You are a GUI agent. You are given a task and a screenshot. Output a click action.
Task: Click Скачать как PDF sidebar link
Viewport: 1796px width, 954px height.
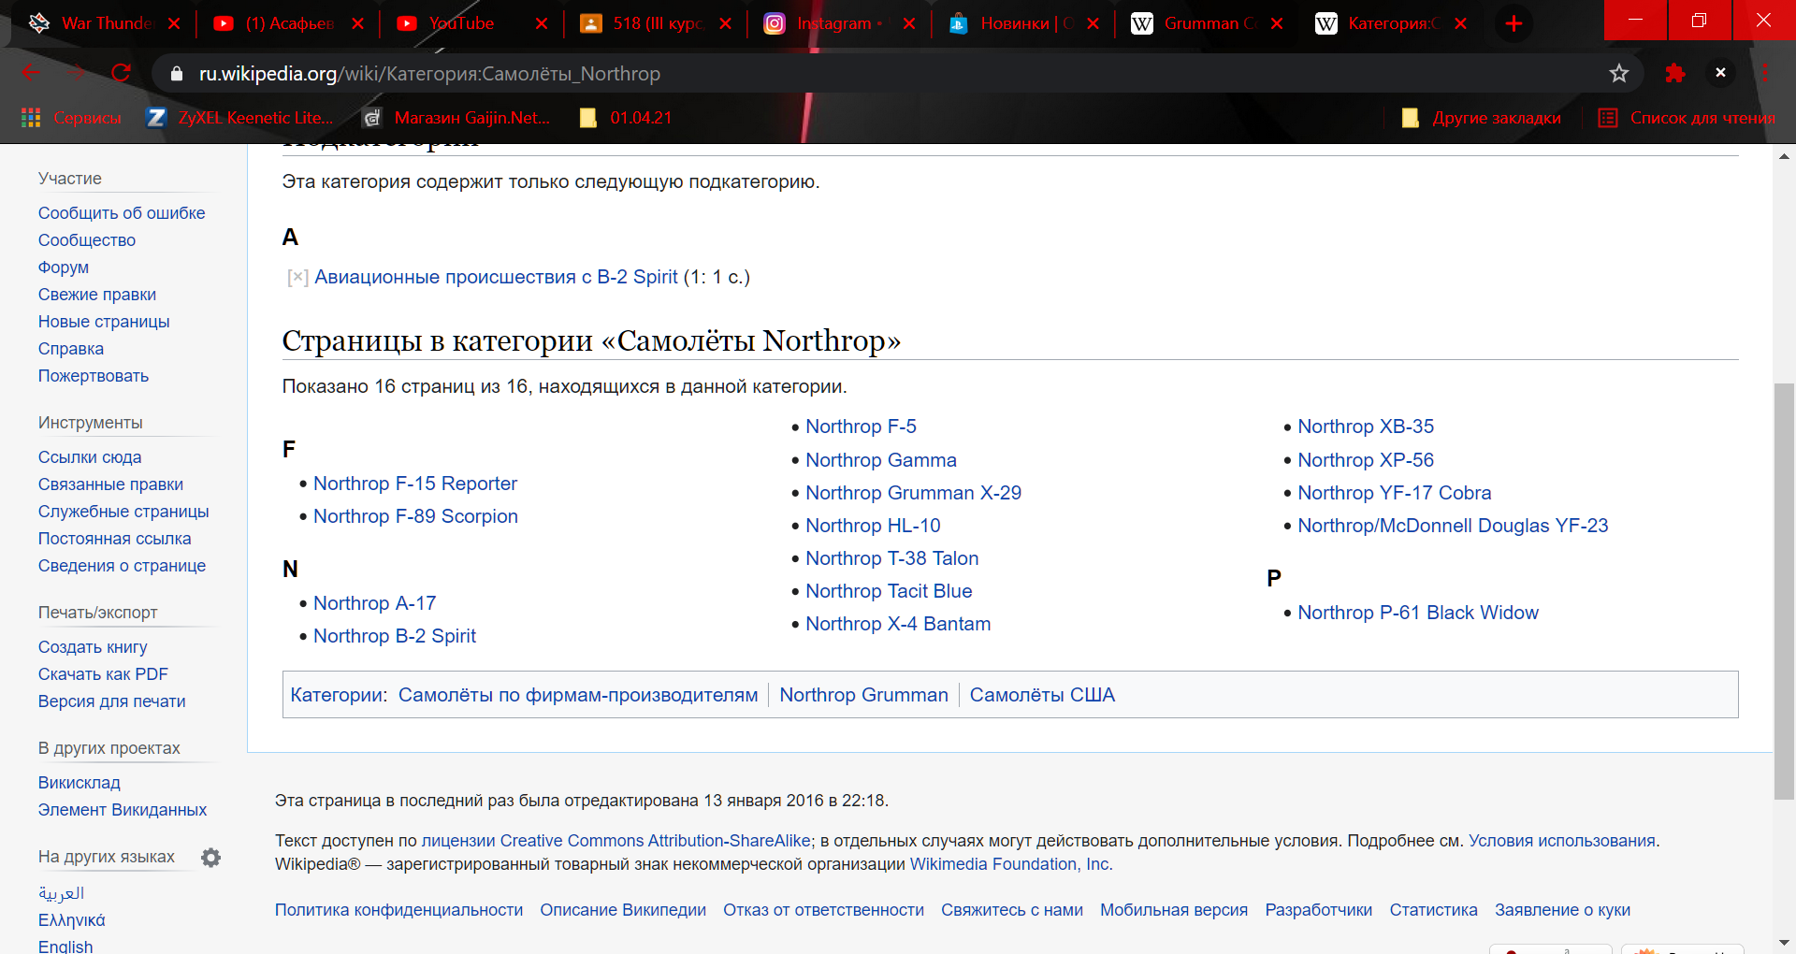[103, 674]
